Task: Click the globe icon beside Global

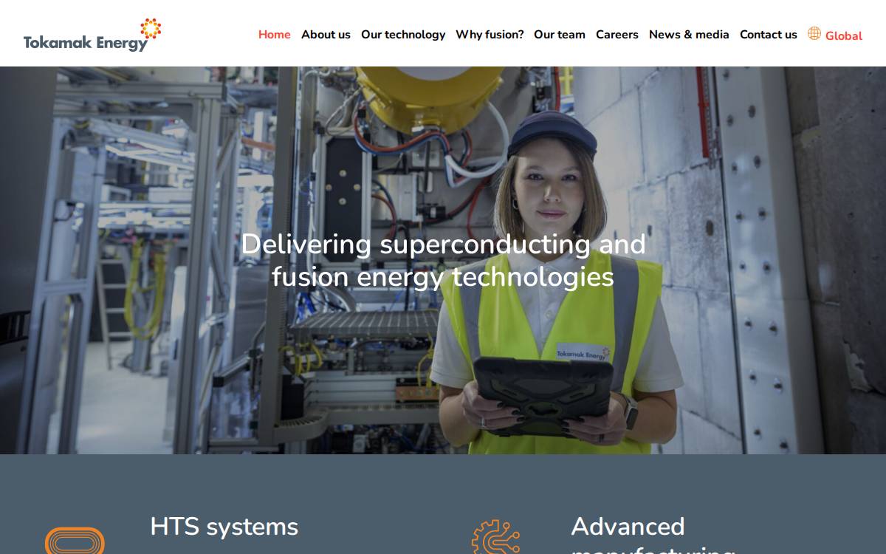Action: tap(814, 33)
